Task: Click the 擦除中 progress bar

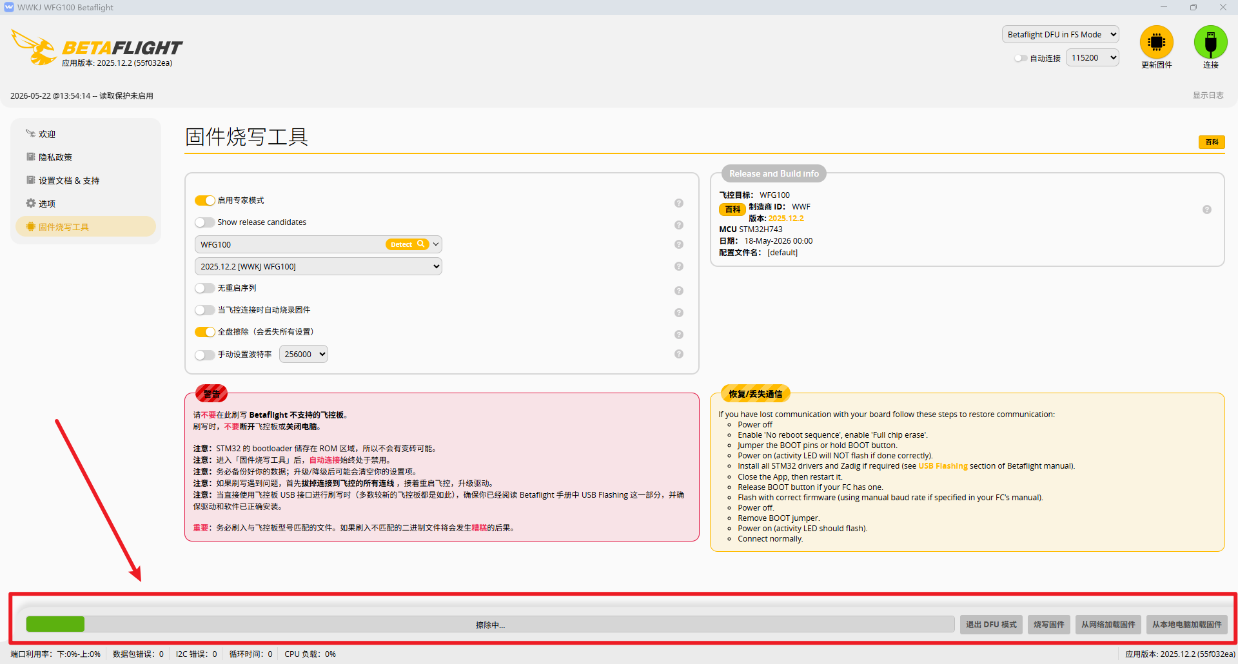Action: click(490, 624)
